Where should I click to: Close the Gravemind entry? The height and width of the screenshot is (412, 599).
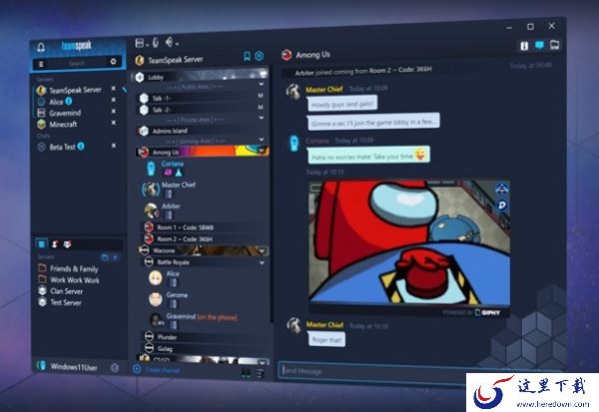(x=113, y=112)
